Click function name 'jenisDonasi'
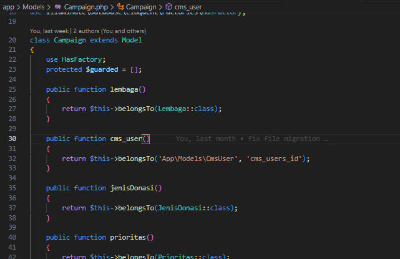The image size is (400, 259). pyautogui.click(x=132, y=188)
